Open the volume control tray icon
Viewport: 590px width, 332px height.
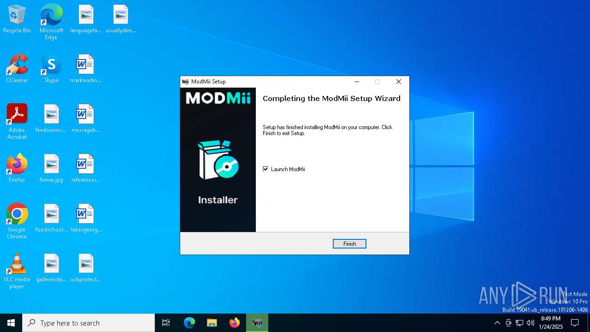coord(531,323)
